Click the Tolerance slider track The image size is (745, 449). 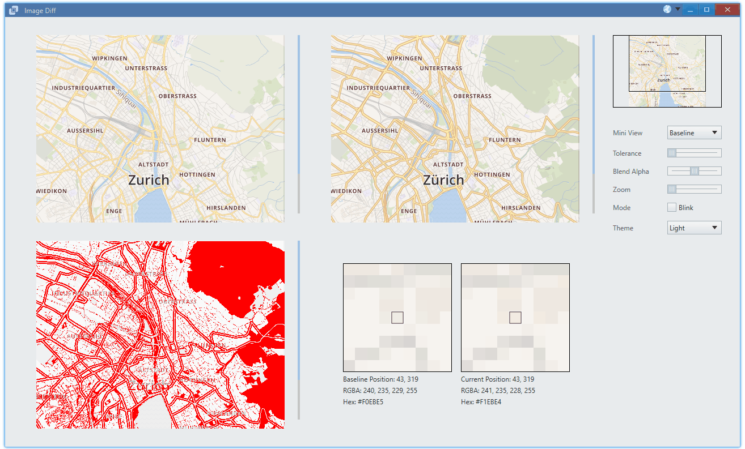[x=695, y=153]
